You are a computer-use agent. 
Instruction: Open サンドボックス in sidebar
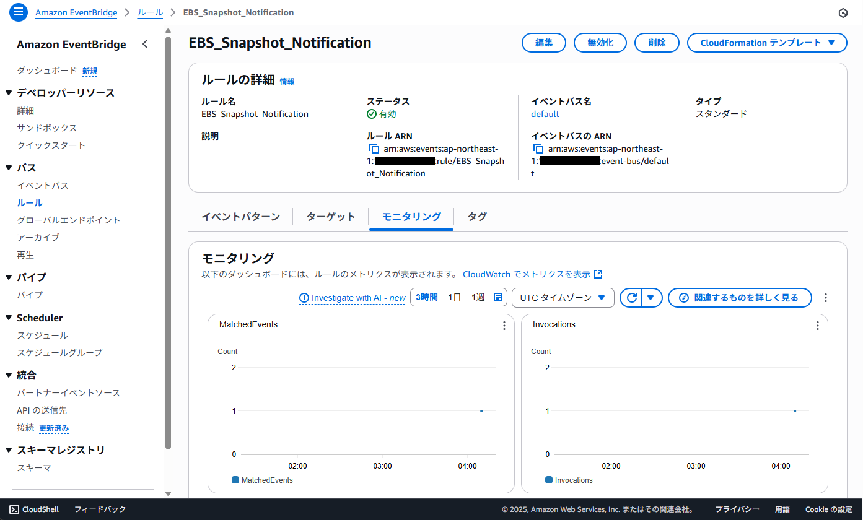pyautogui.click(x=47, y=128)
